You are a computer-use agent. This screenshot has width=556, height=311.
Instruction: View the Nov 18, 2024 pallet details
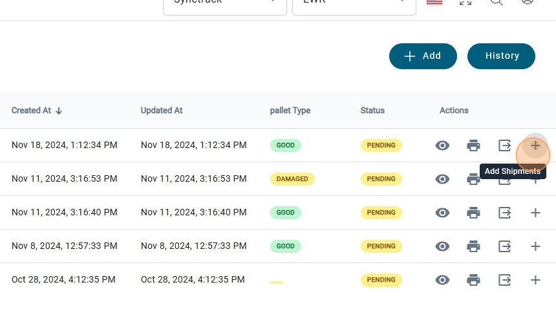tap(442, 145)
